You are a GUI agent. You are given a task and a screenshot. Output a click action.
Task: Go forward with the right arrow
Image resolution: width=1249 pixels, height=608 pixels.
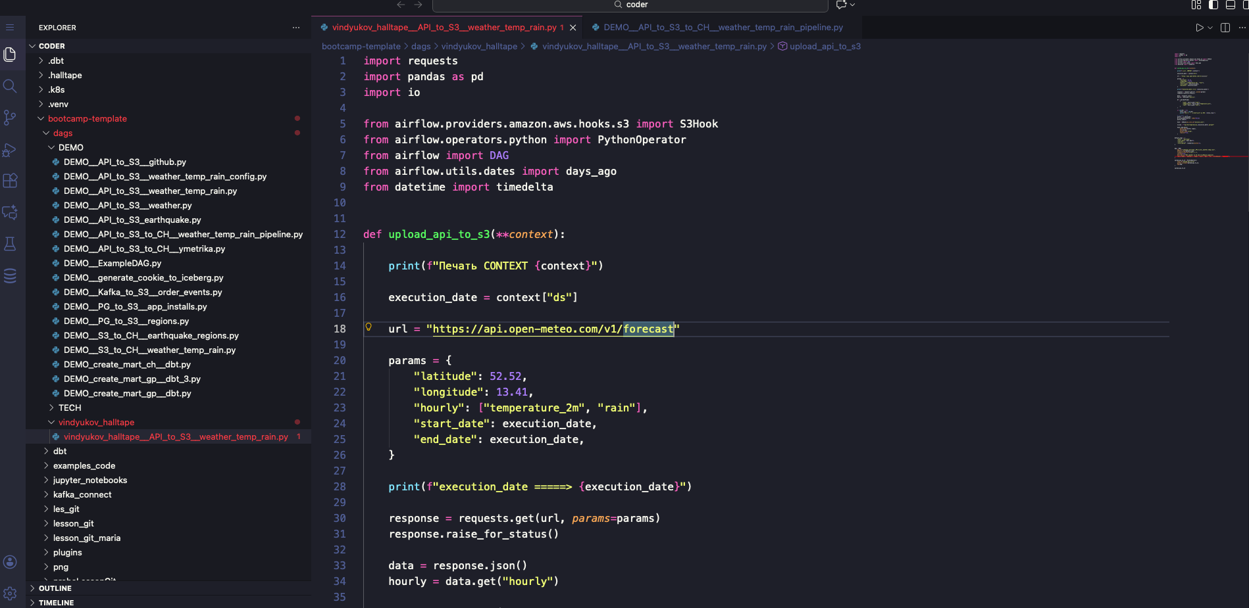[x=418, y=5]
